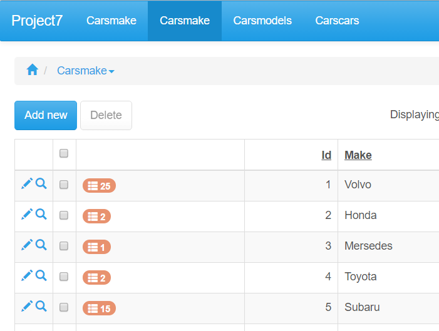Sort table by the Id column header
Image resolution: width=439 pixels, height=331 pixels.
[x=326, y=155]
